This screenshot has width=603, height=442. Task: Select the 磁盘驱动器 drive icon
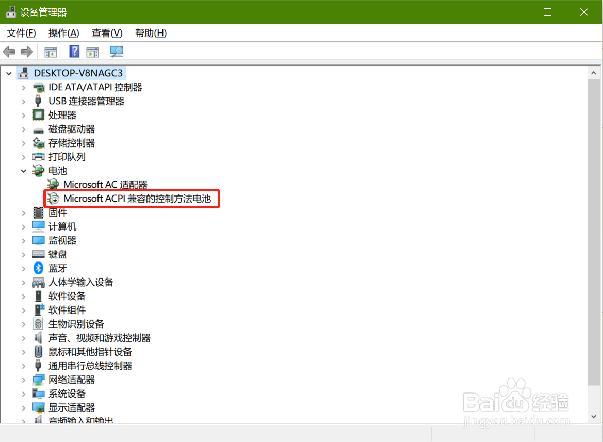pyautogui.click(x=39, y=130)
